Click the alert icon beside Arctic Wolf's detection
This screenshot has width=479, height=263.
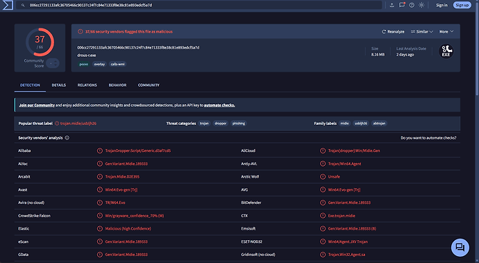point(323,176)
